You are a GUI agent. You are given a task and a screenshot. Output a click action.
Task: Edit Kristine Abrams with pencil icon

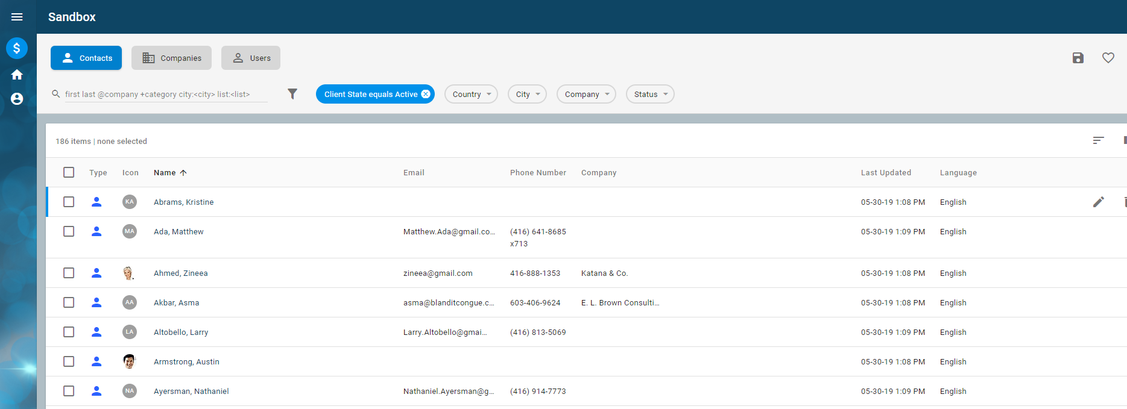[1099, 202]
